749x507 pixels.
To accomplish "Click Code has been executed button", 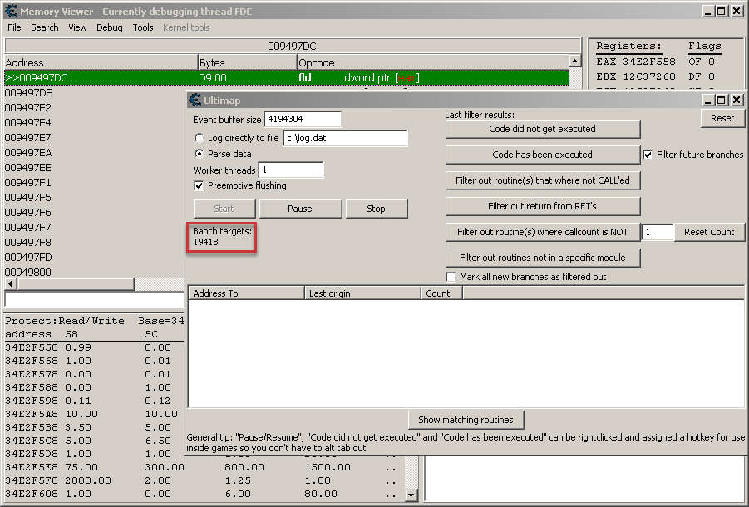I will [x=542, y=155].
